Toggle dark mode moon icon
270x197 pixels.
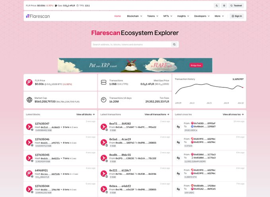tap(217, 6)
